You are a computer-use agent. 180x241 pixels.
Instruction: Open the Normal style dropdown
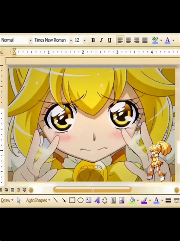(x=31, y=40)
